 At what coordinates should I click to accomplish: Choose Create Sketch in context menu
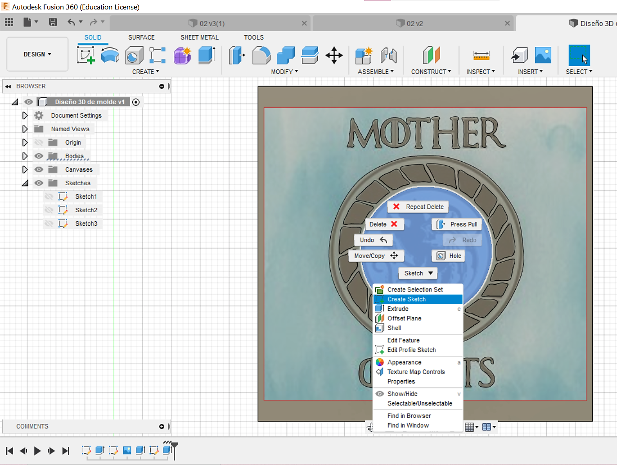[418, 299]
